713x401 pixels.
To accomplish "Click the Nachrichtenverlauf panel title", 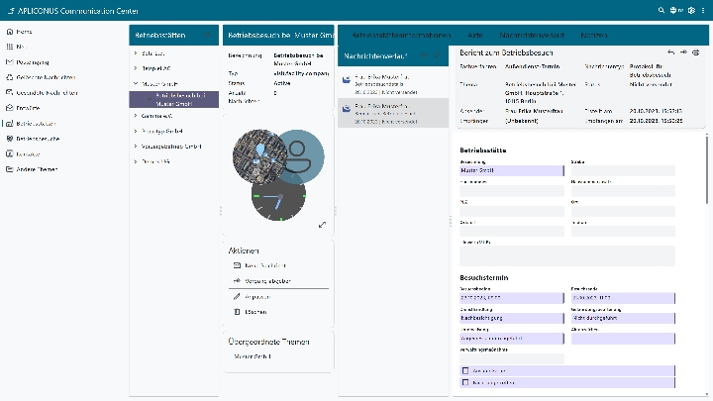I will pyautogui.click(x=375, y=55).
